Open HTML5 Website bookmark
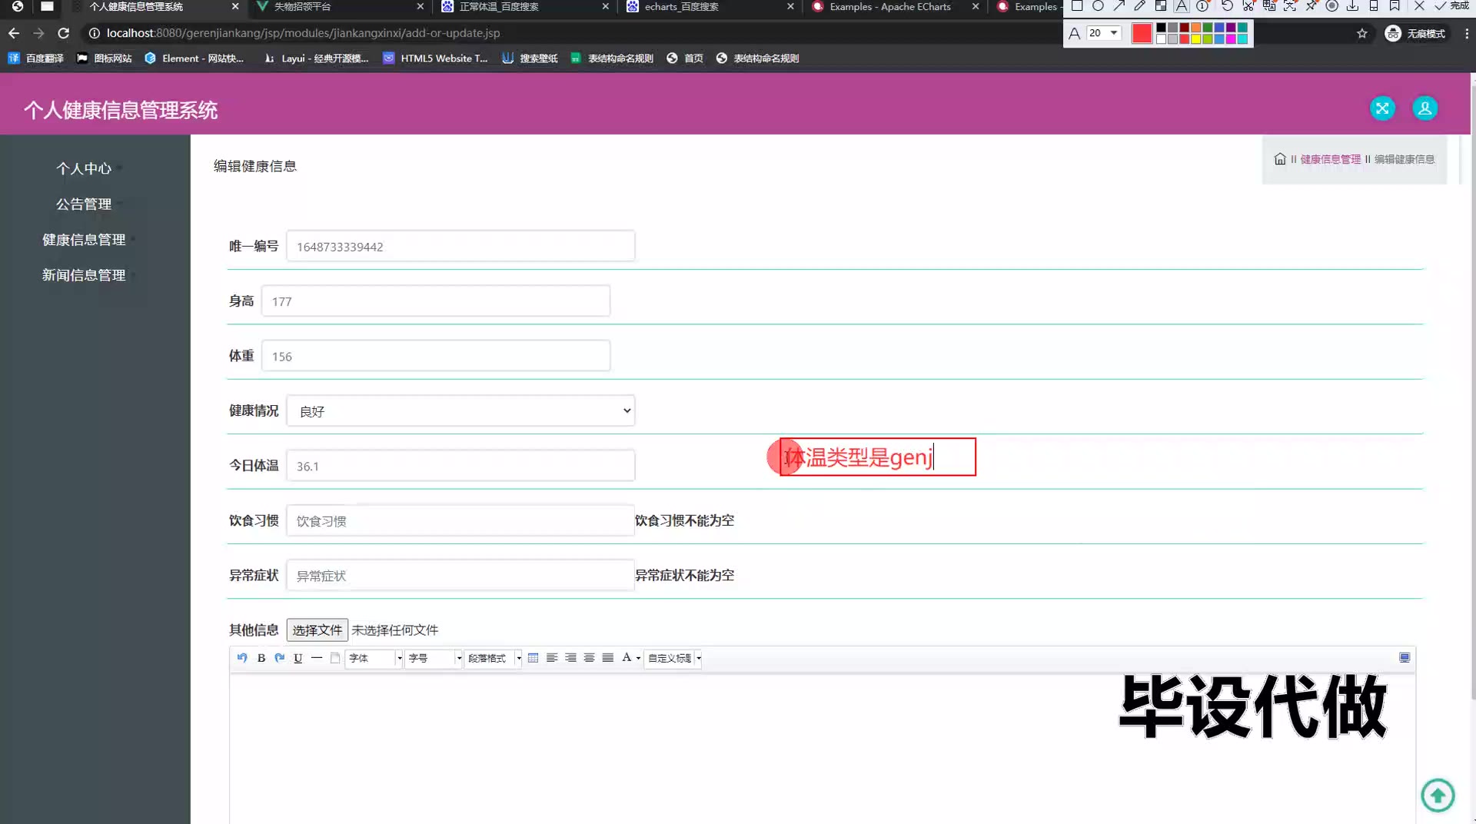 435,58
